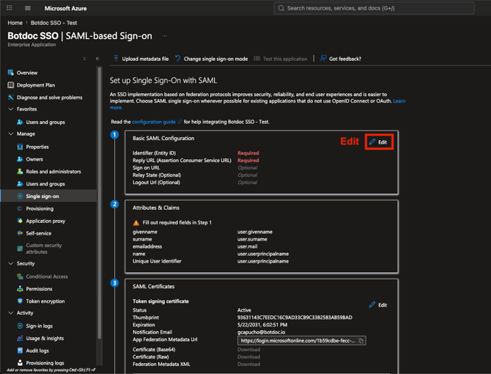Viewport: 491px width, 374px height.
Task: Open Token encryption menu item
Action: point(45,301)
